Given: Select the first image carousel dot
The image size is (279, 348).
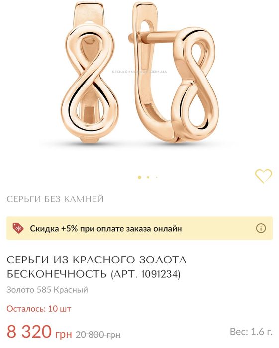Looking at the screenshot, I should tap(139, 177).
